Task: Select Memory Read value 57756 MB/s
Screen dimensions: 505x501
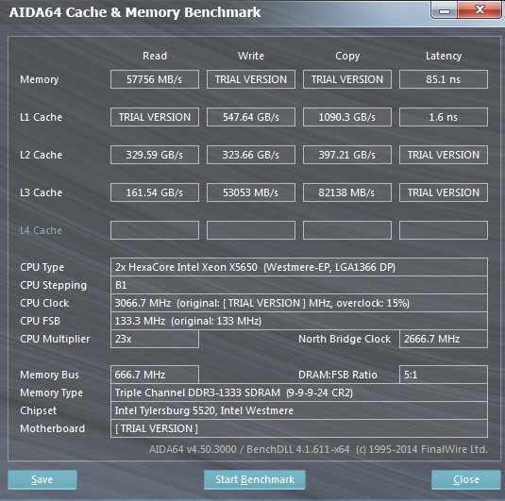Action: tap(155, 79)
